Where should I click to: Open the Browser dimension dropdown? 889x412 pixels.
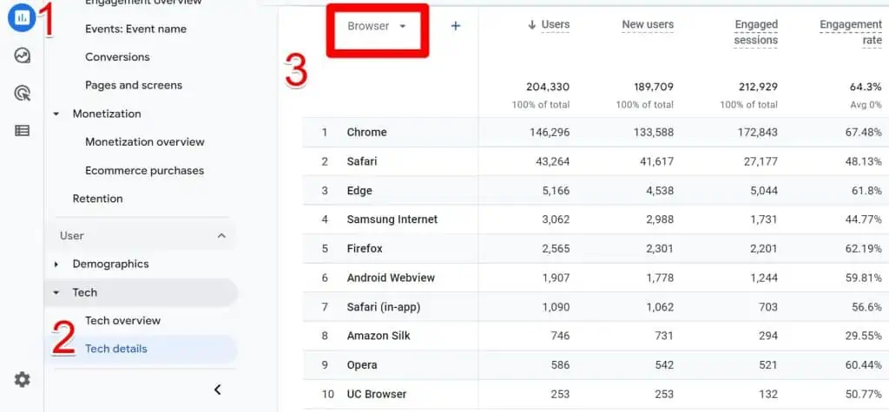point(377,26)
